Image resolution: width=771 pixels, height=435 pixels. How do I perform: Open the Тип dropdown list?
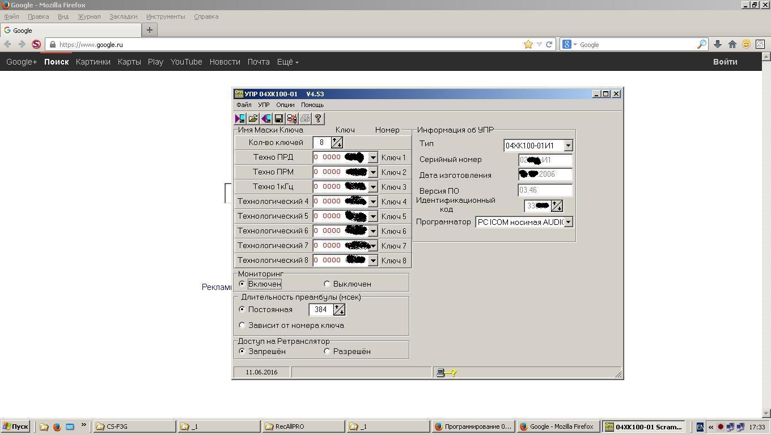[x=568, y=146]
